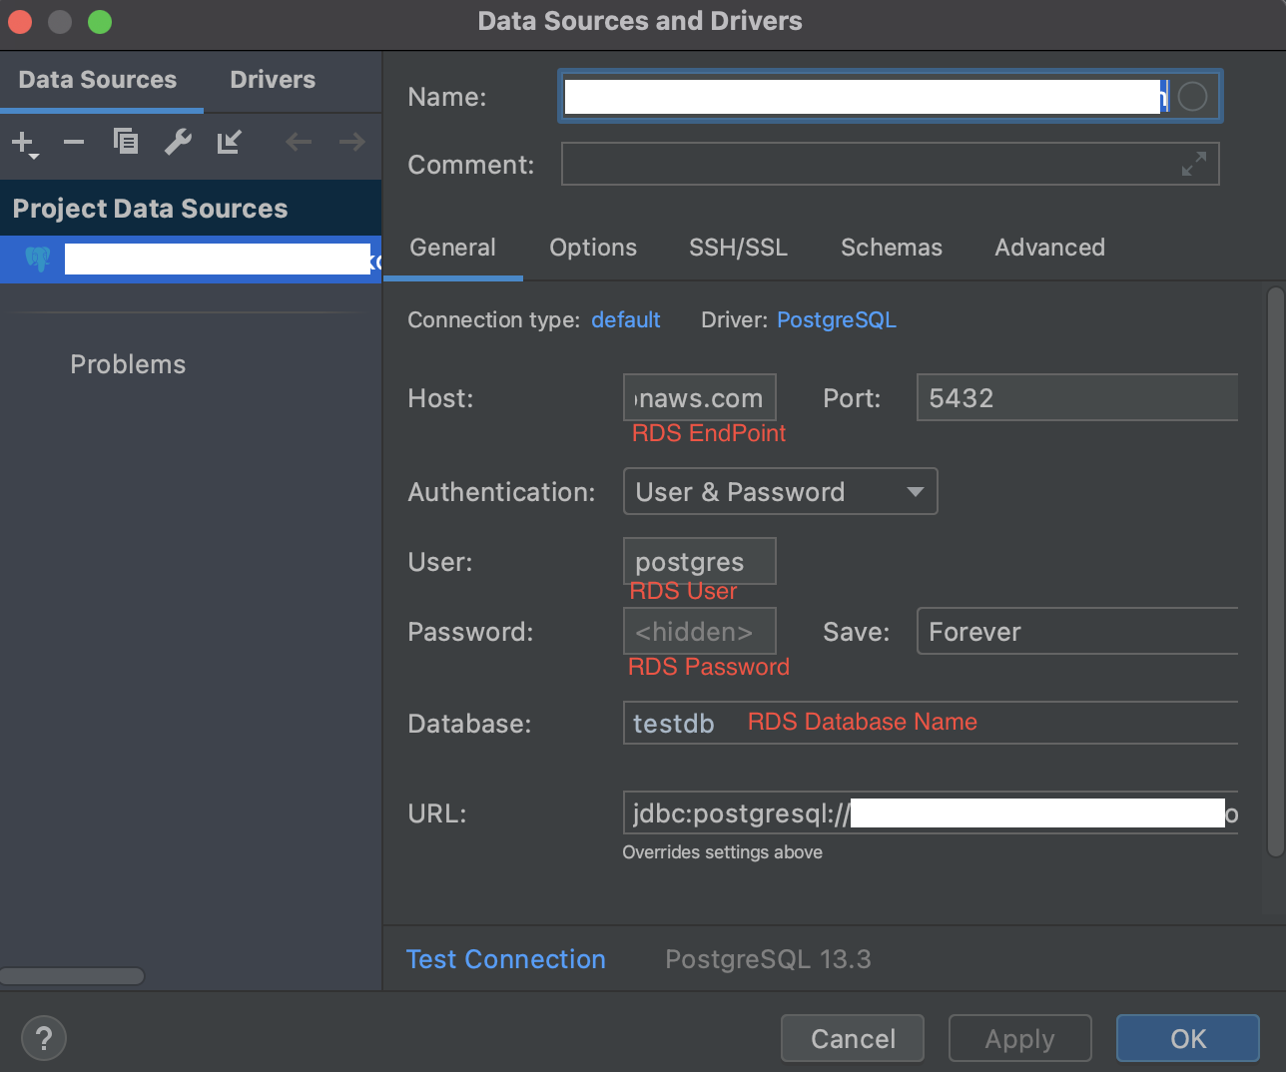Switch to the Data Sources tab

(98, 80)
